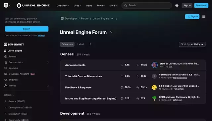
Task: Click the Developer breadcrumb text
Action: pos(71,19)
